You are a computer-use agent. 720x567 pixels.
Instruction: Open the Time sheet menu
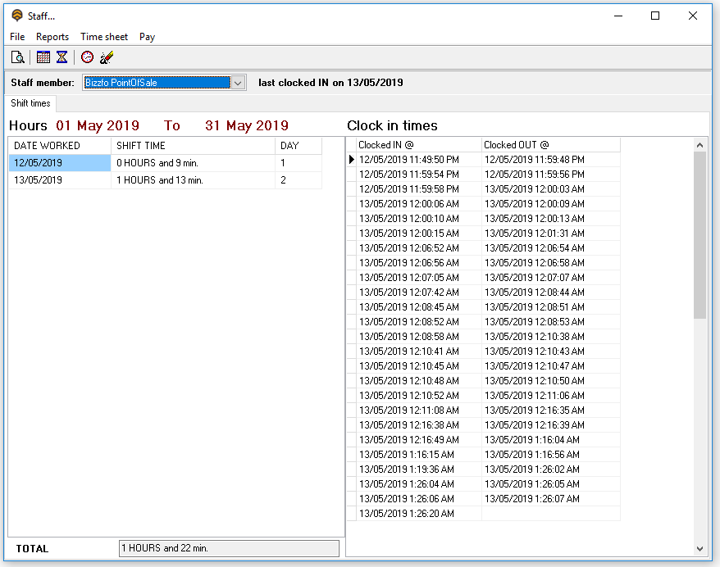pyautogui.click(x=104, y=37)
